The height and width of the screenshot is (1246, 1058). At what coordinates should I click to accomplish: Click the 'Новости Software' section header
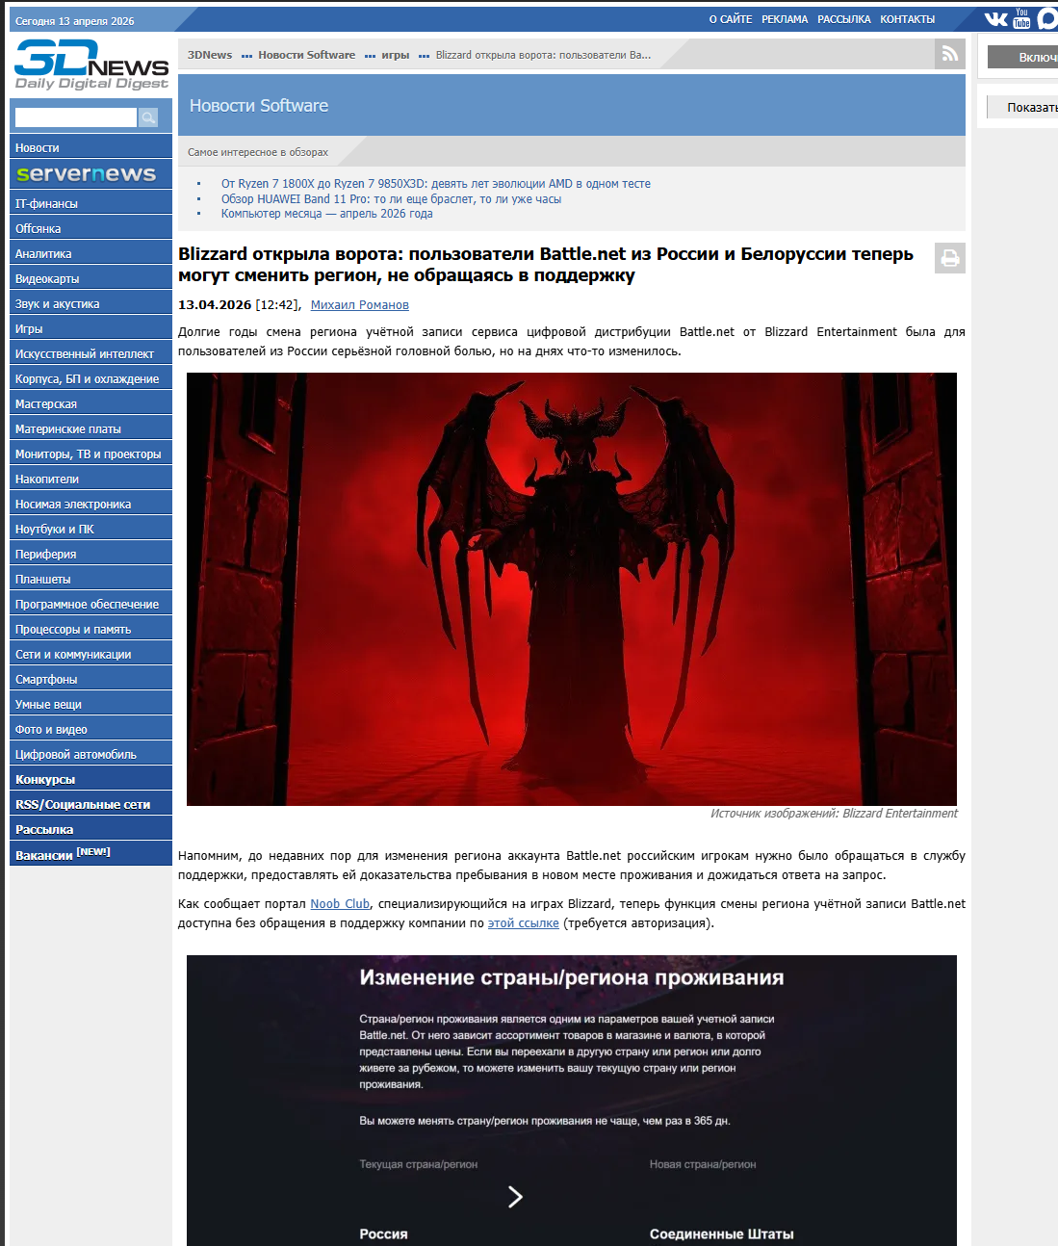click(x=259, y=106)
